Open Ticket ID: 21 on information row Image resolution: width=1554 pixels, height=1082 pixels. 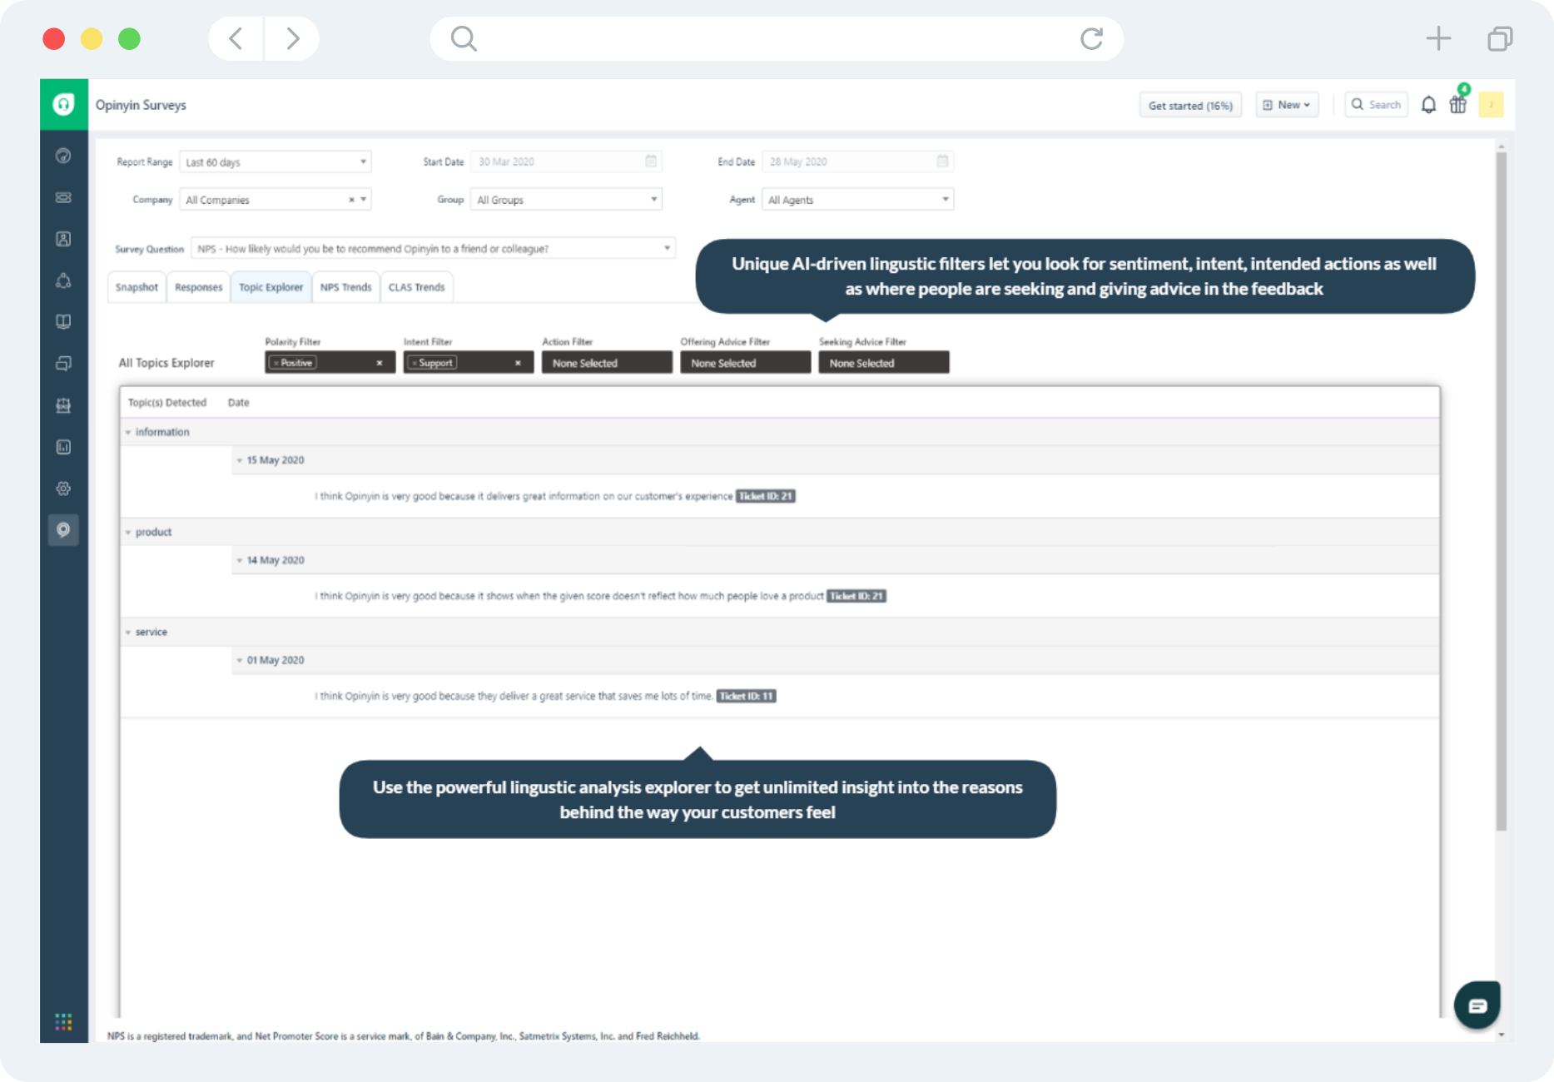tap(766, 496)
